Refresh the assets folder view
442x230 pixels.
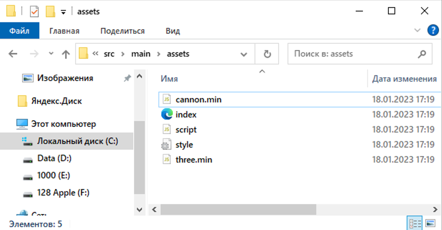pyautogui.click(x=267, y=54)
